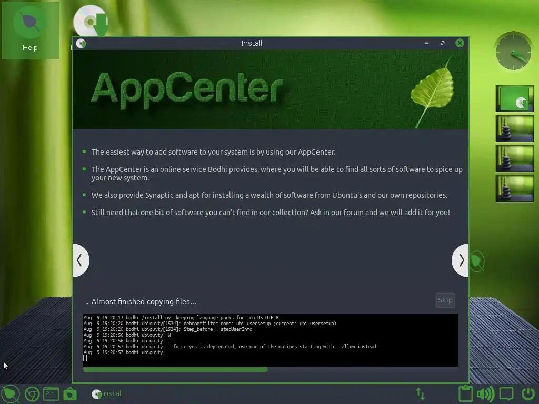Click the Skip button
Image resolution: width=539 pixels, height=404 pixels.
[x=445, y=300]
